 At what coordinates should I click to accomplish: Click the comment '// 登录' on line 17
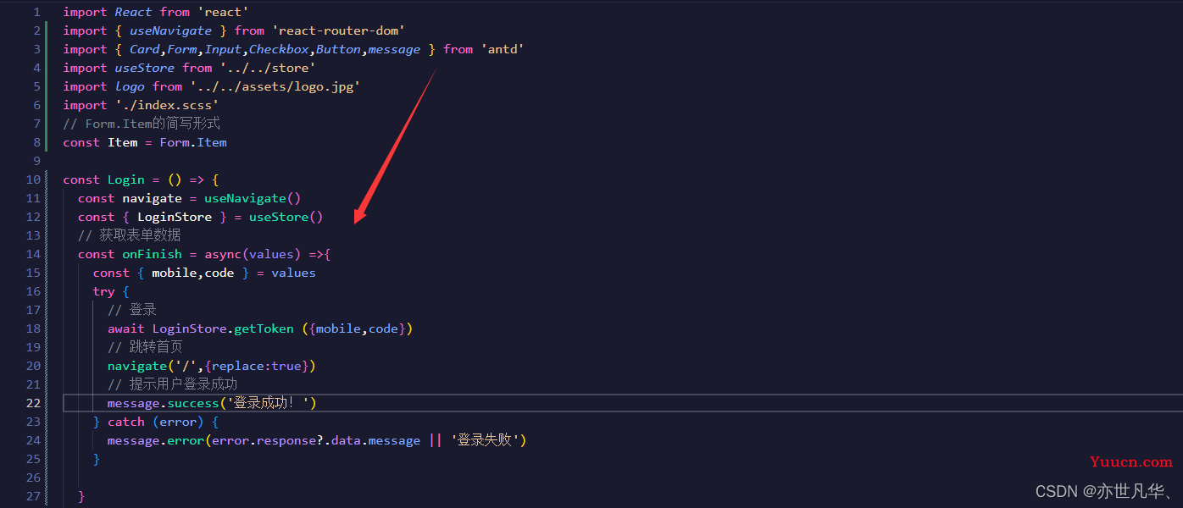click(132, 310)
